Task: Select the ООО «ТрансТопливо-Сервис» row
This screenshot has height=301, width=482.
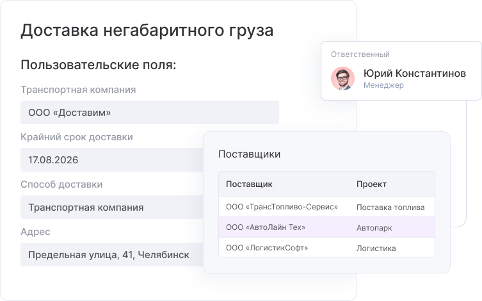Action: pyautogui.click(x=282, y=207)
